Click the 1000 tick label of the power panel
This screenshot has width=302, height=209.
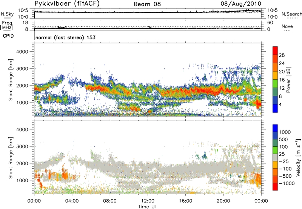pyautogui.click(x=22, y=102)
